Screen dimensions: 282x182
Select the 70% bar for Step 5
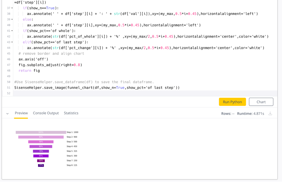pyautogui.click(x=41, y=151)
